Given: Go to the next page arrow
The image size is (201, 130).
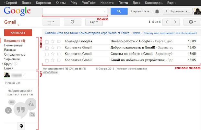Looking at the screenshot, I should (x=175, y=22).
